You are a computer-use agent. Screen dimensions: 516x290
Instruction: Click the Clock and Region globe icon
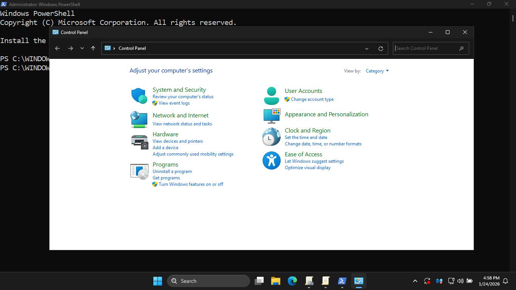[271, 137]
